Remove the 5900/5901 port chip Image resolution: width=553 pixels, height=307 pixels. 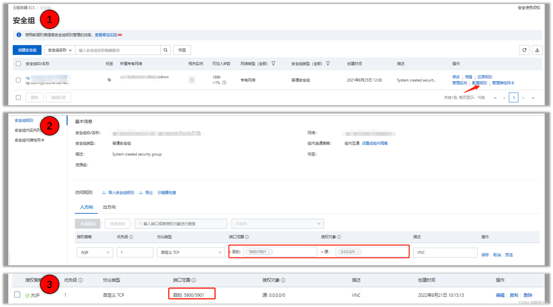269,252
